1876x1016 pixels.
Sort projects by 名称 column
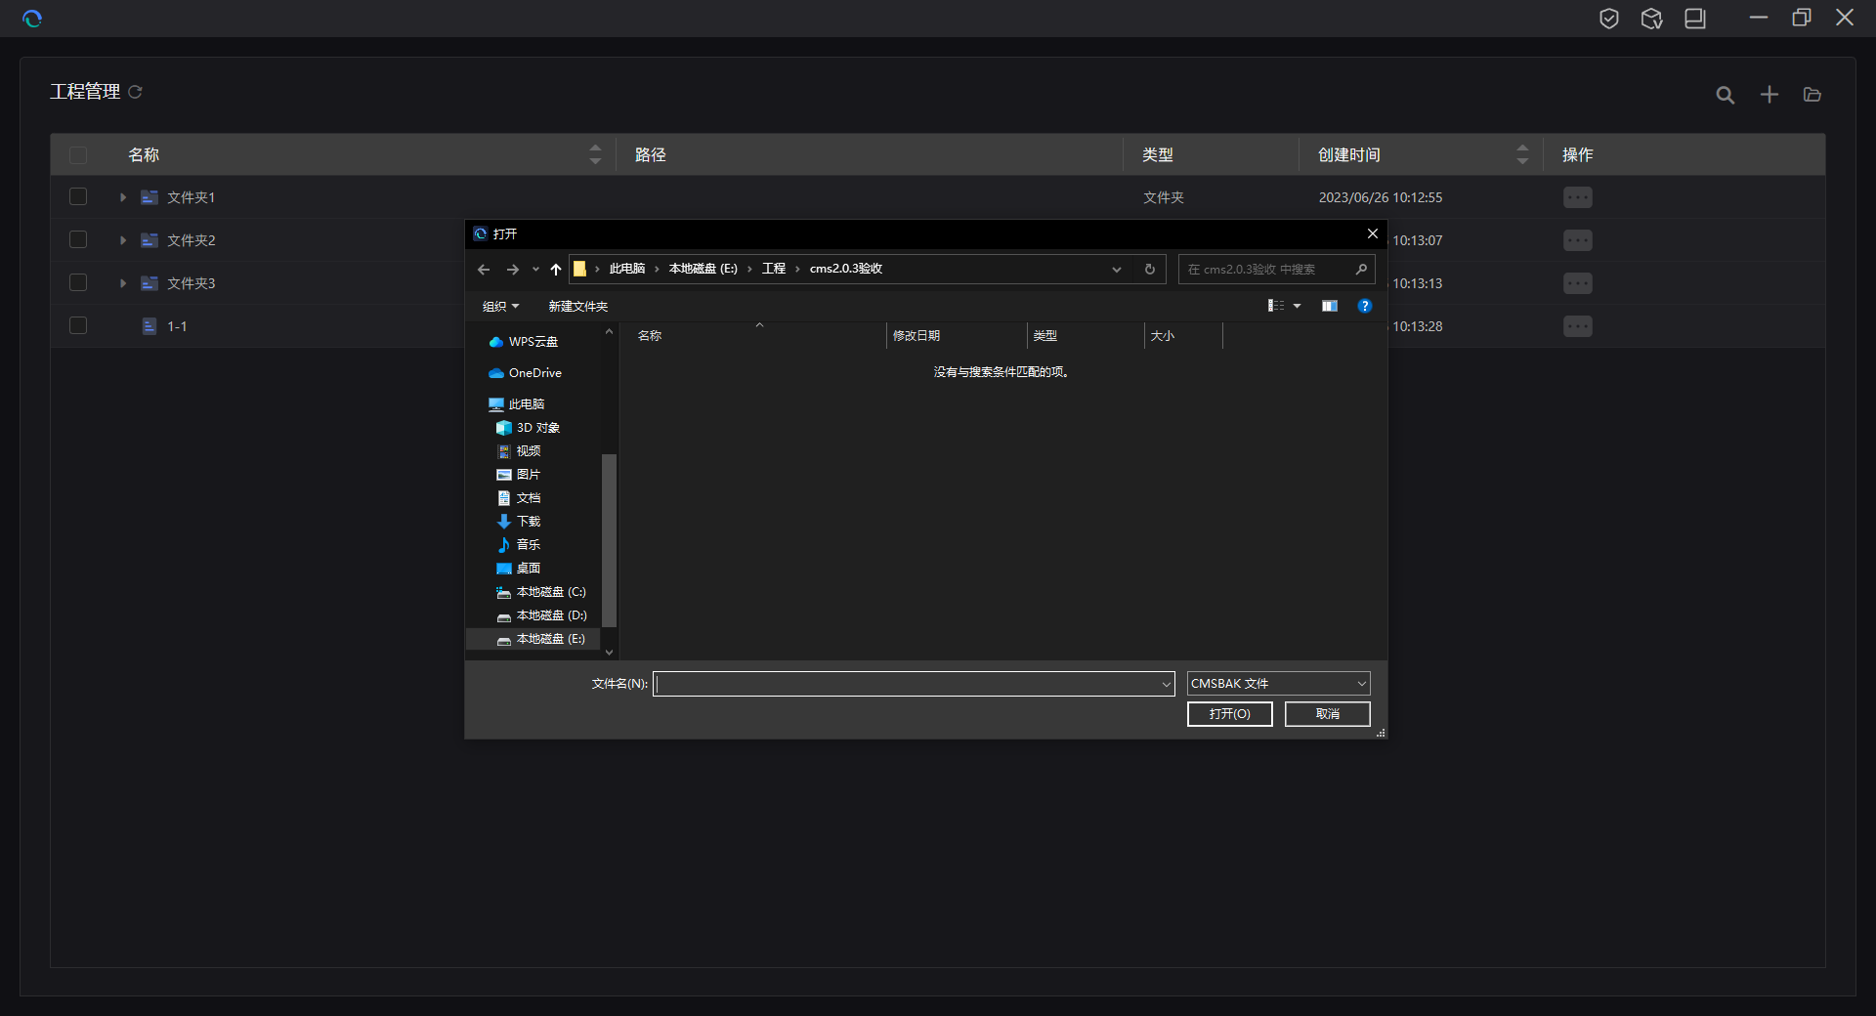tap(595, 155)
